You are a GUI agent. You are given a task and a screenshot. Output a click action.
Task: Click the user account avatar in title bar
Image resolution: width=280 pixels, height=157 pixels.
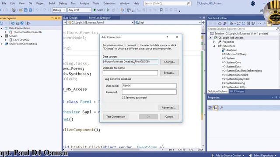[x=253, y=3]
